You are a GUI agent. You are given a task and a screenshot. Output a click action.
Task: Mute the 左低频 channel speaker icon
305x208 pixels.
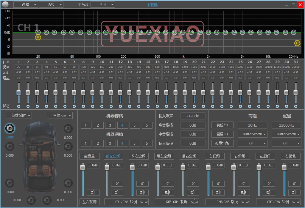tap(218, 192)
